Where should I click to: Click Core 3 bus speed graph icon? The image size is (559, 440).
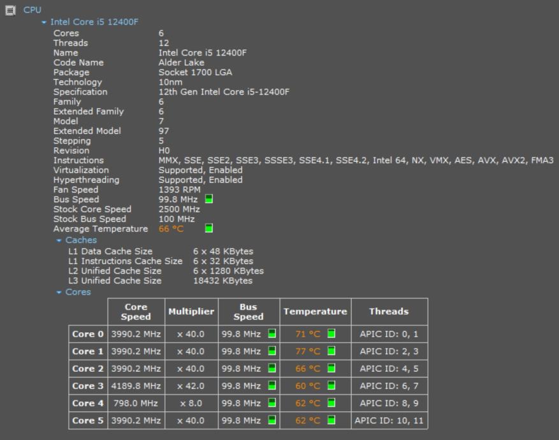pyautogui.click(x=272, y=385)
